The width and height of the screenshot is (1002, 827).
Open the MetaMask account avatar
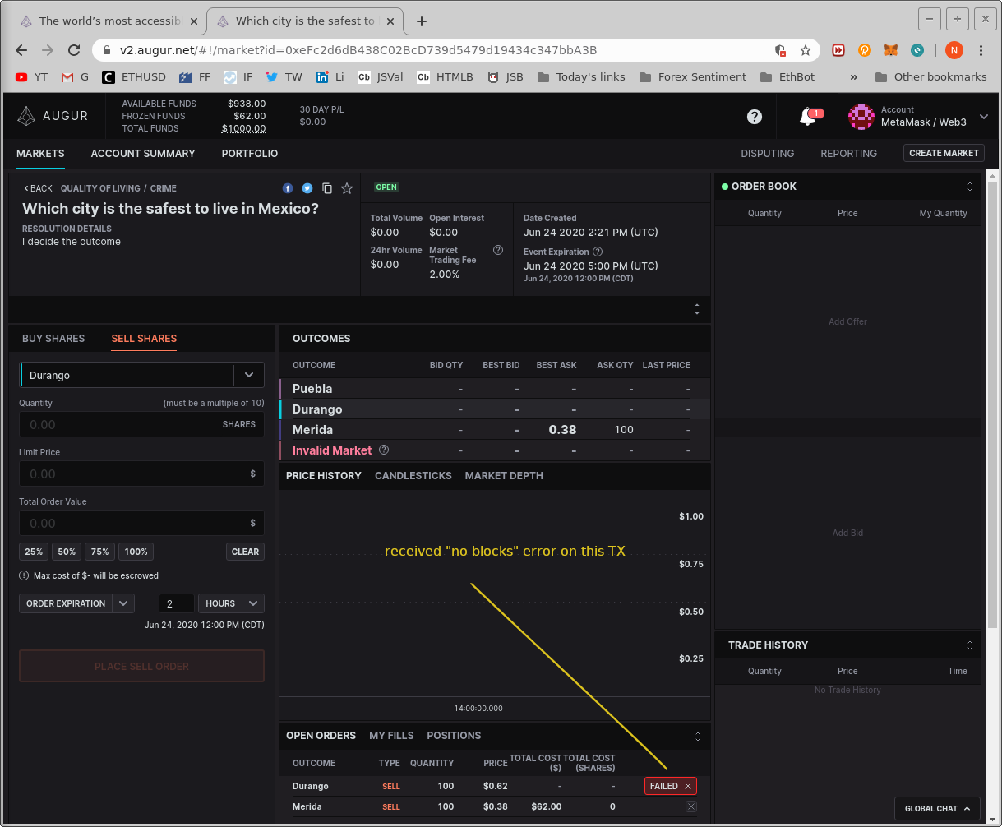861,116
